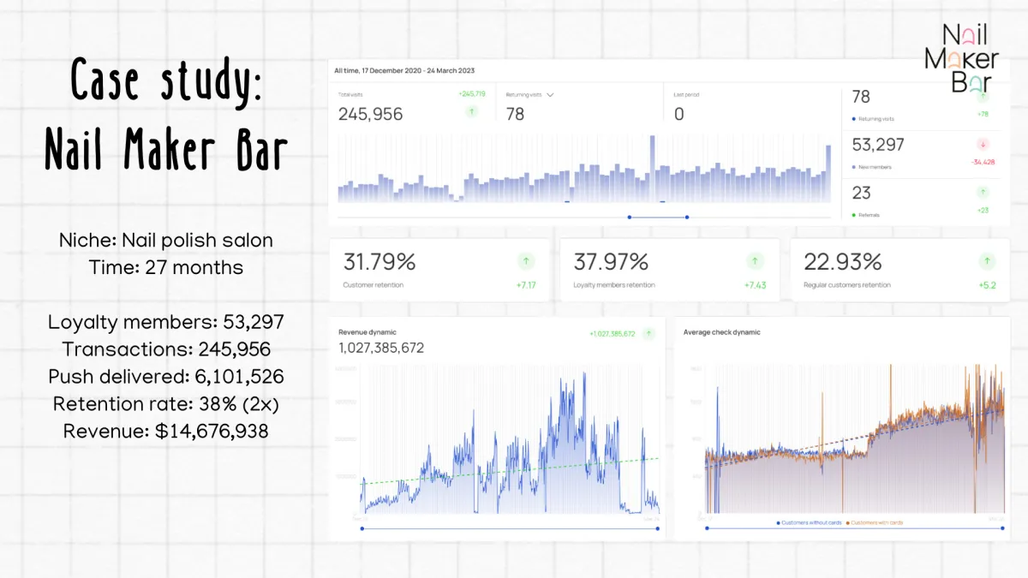Click the +7.17 change on Customer retention
This screenshot has width=1028, height=578.
526,285
